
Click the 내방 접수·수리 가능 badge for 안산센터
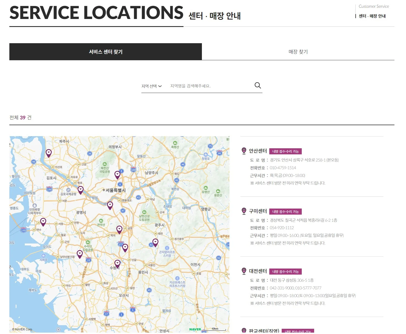[x=286, y=151]
